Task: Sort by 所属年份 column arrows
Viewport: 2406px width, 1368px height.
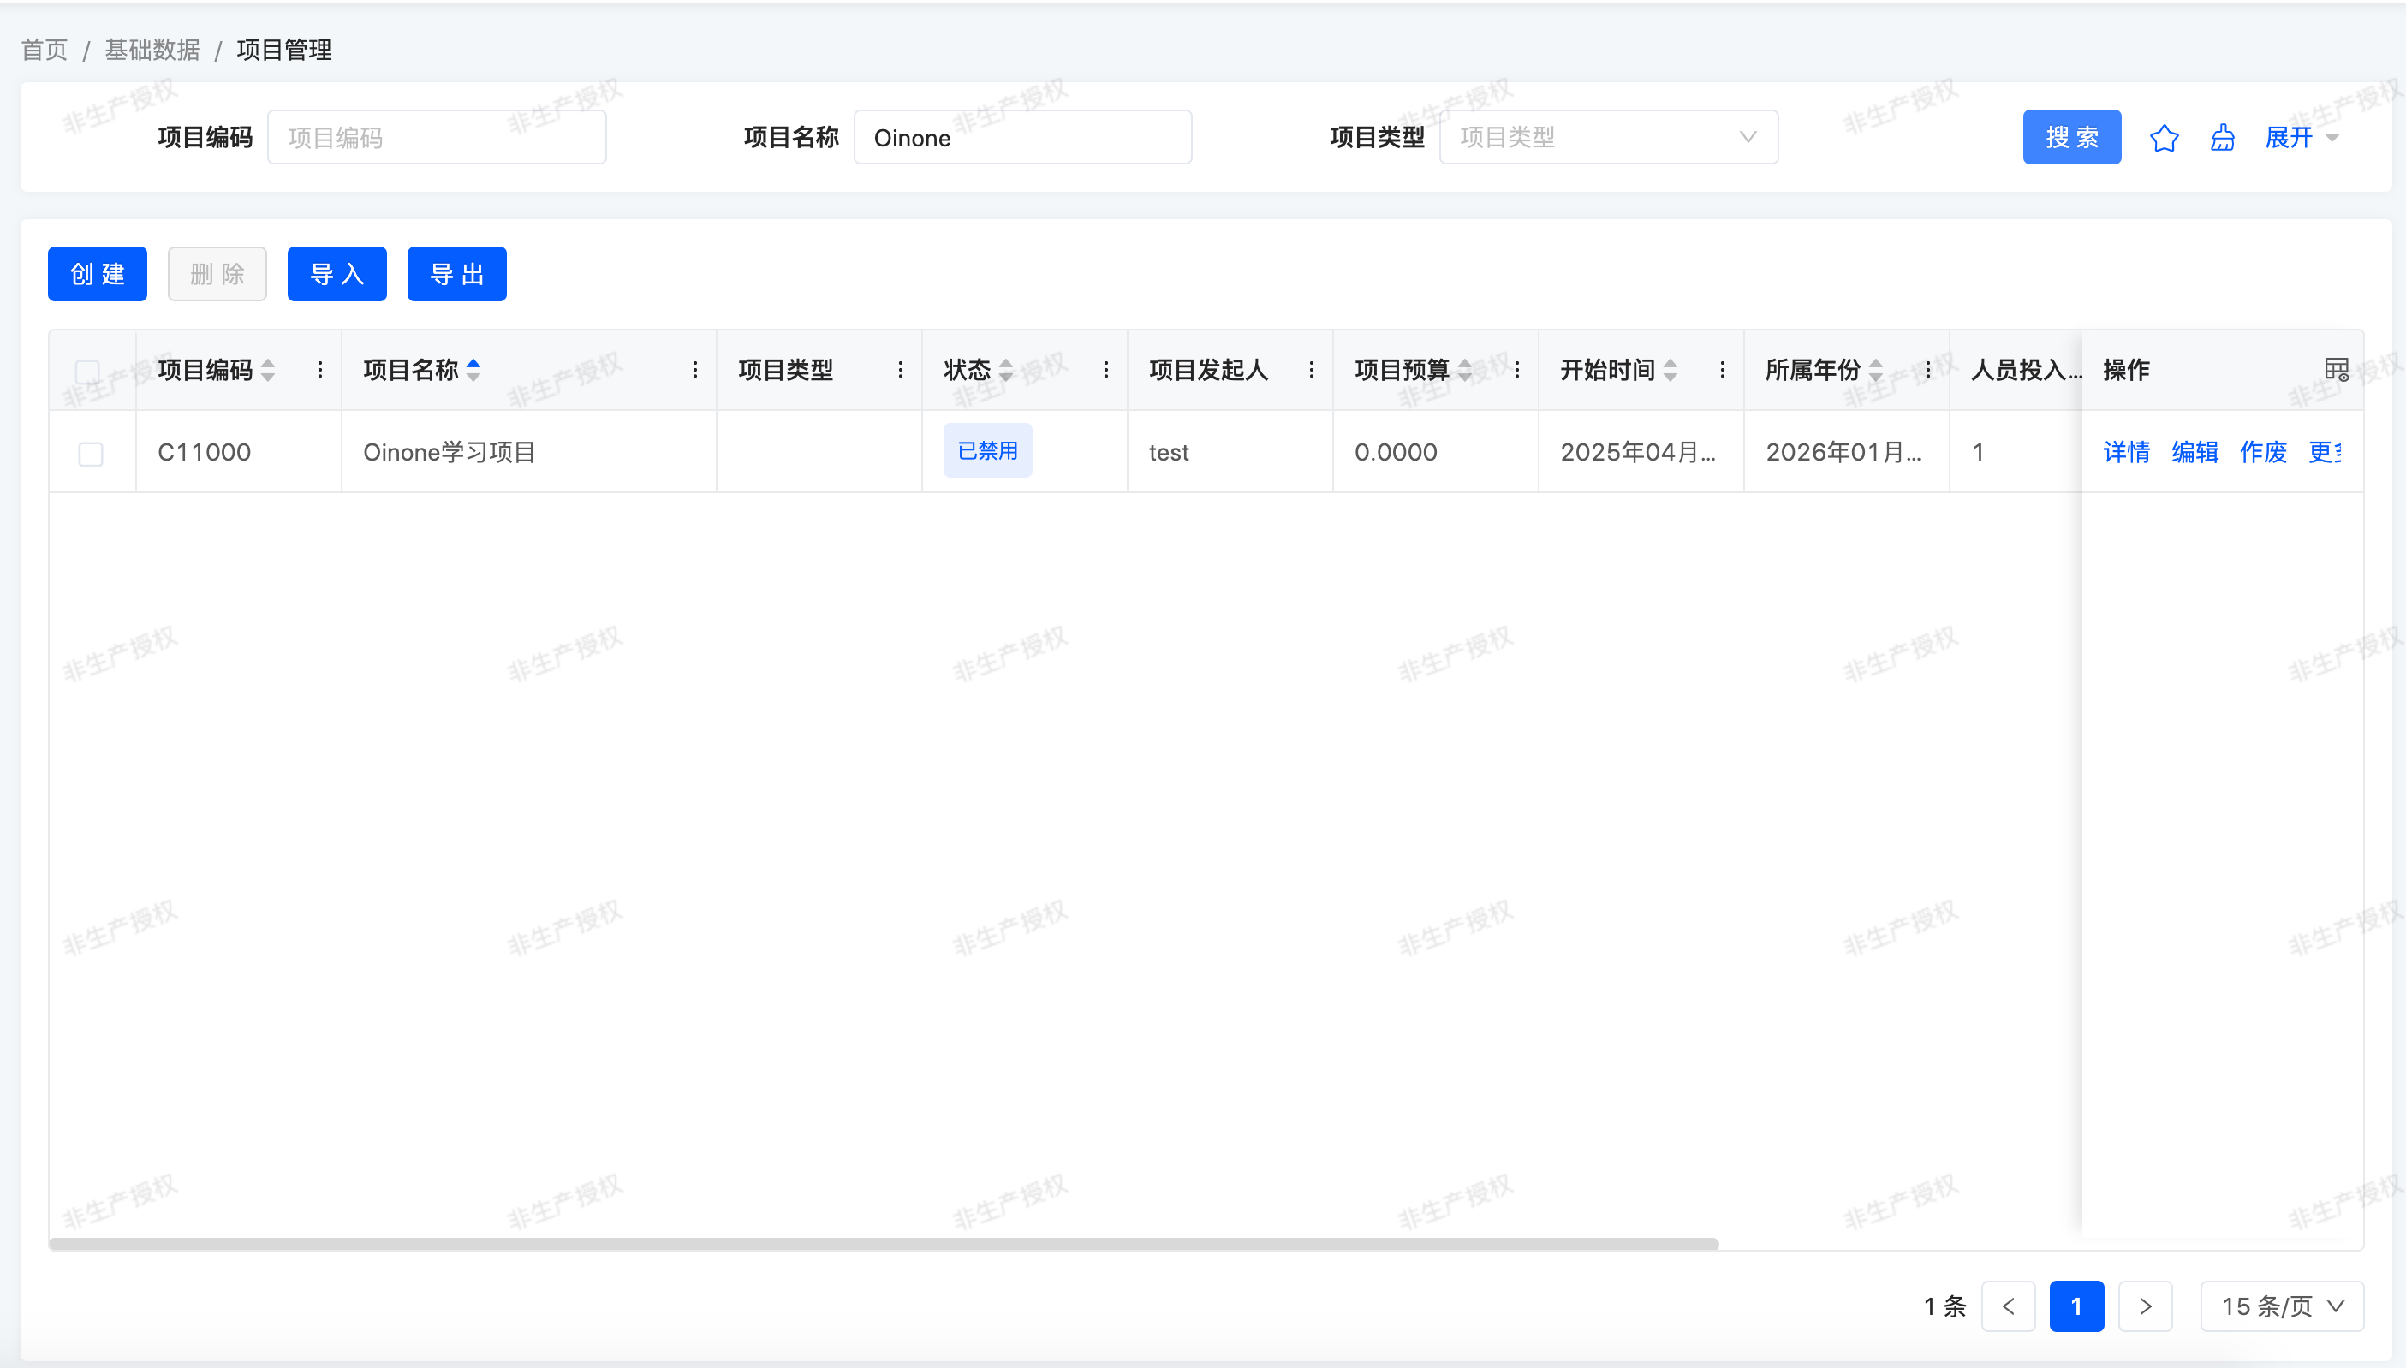Action: [1875, 370]
